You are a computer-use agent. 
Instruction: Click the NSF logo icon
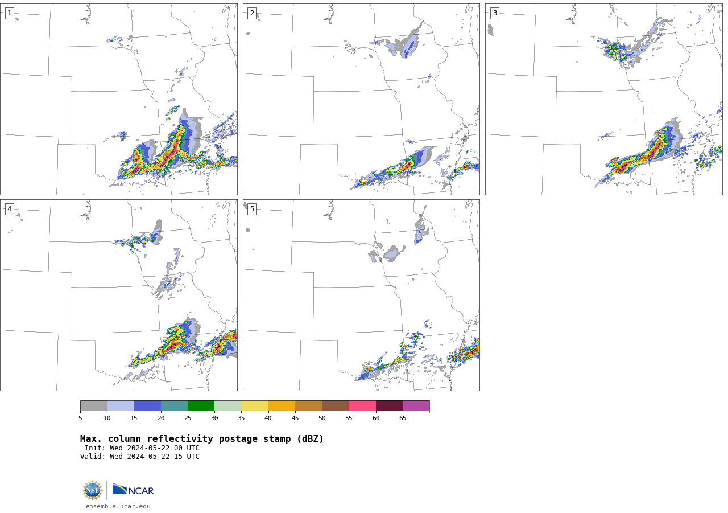coord(93,490)
